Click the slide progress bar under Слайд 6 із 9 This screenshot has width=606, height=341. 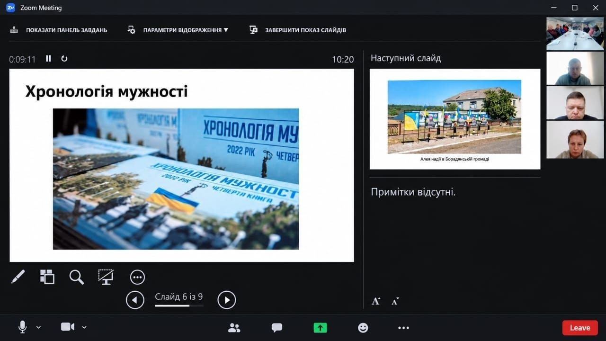pyautogui.click(x=179, y=306)
